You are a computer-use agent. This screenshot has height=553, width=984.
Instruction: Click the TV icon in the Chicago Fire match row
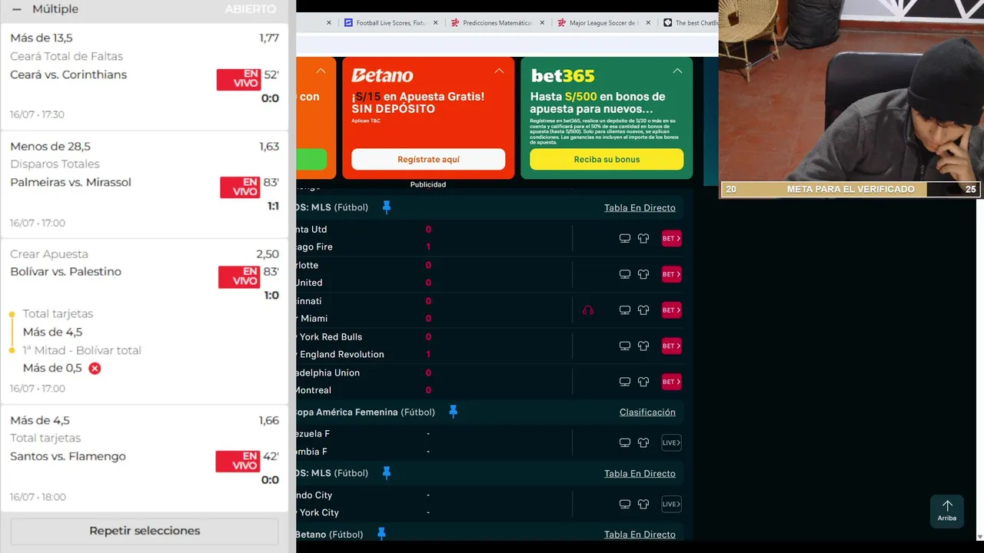(x=625, y=238)
